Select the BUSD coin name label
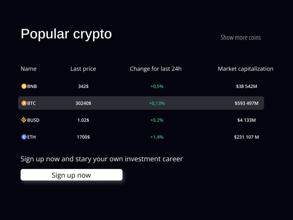The image size is (293, 220). [33, 120]
